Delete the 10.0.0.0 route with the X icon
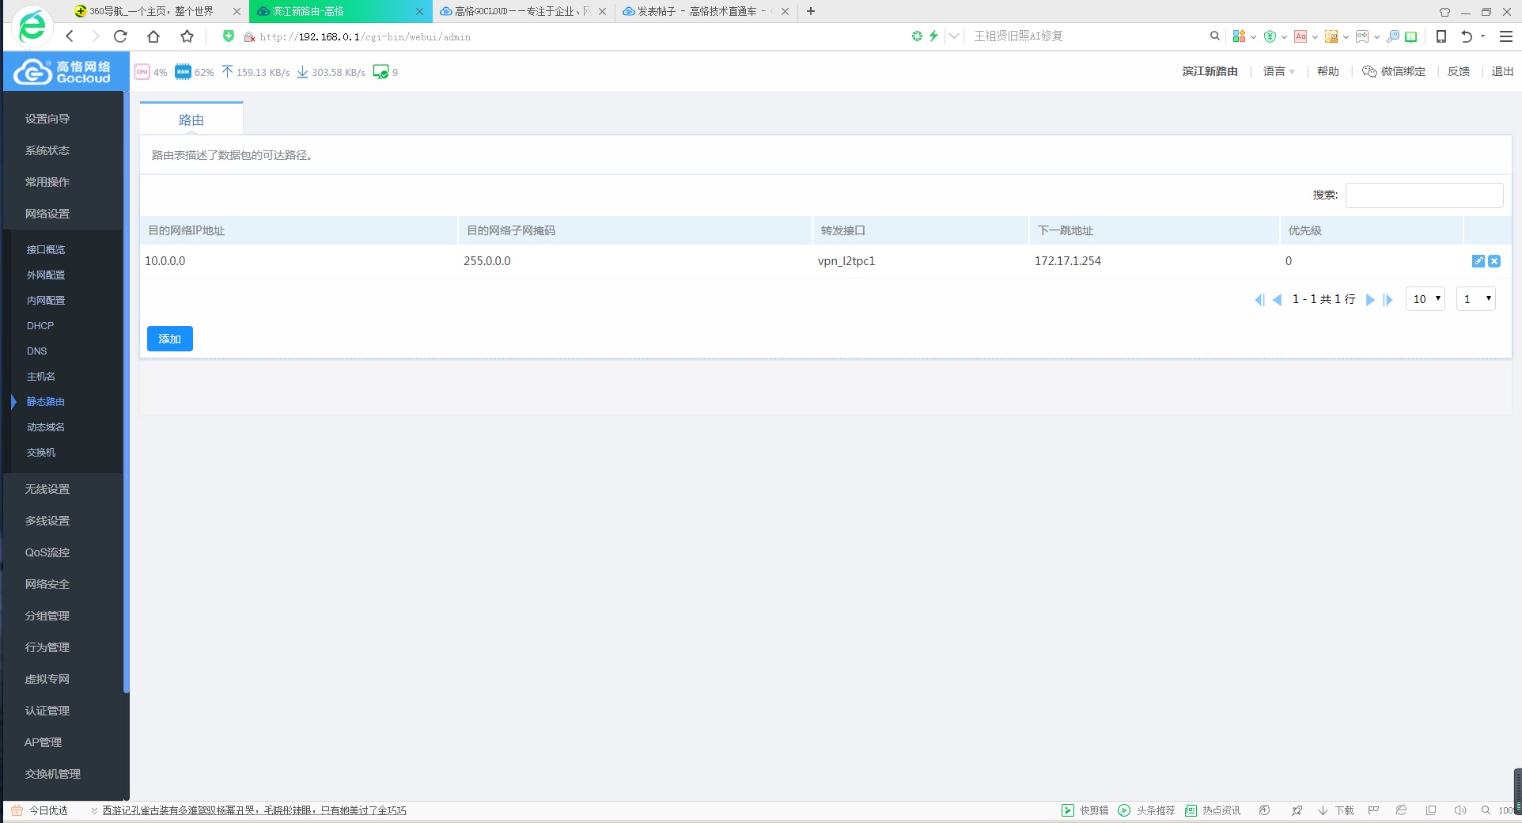Viewport: 1522px width, 823px height. tap(1494, 261)
